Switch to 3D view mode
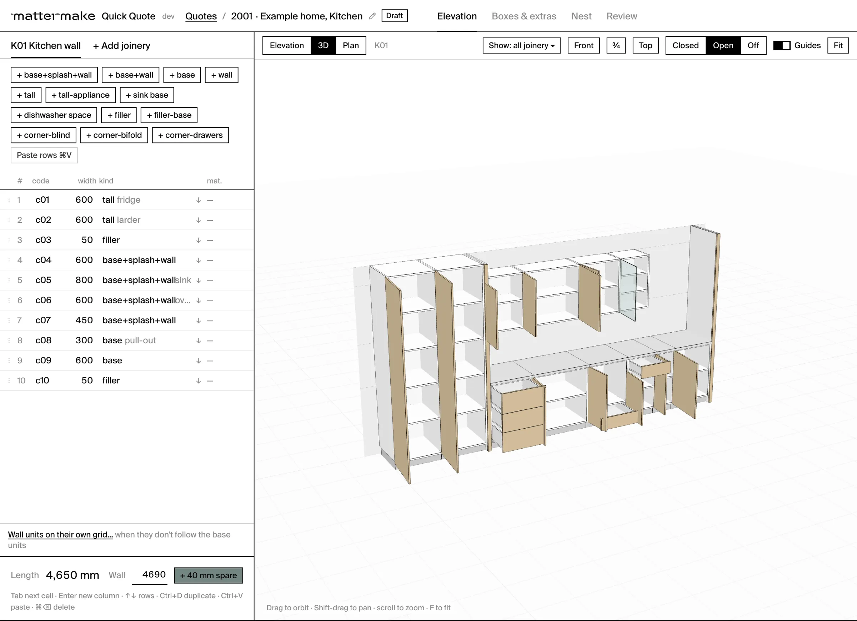This screenshot has height=621, width=857. coord(323,45)
